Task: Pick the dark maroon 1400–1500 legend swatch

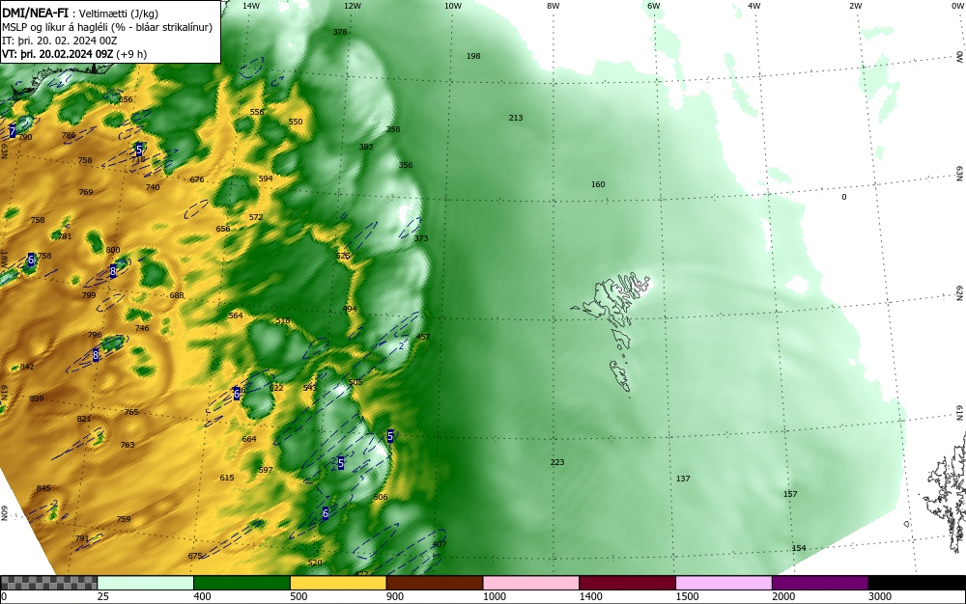Action: (627, 583)
